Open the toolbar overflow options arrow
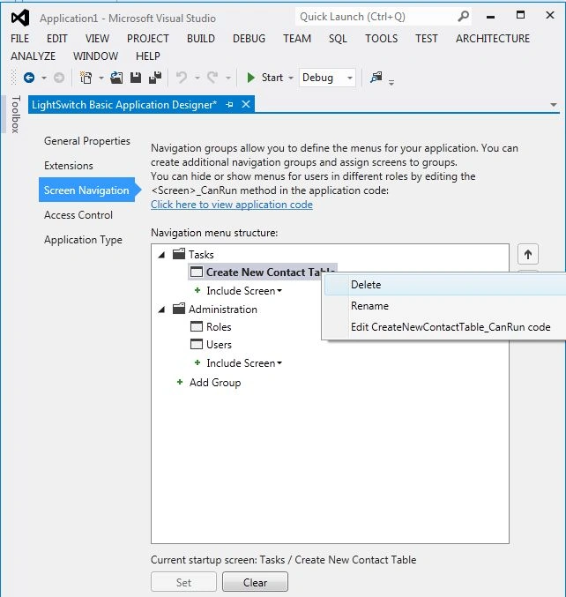The image size is (566, 597). 391,82
